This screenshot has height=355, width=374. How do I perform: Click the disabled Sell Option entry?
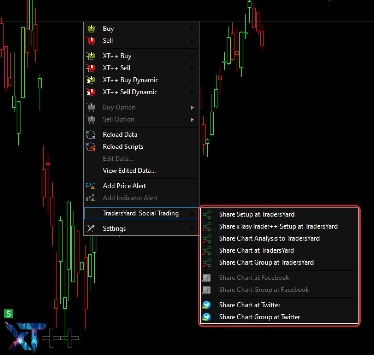(x=141, y=119)
